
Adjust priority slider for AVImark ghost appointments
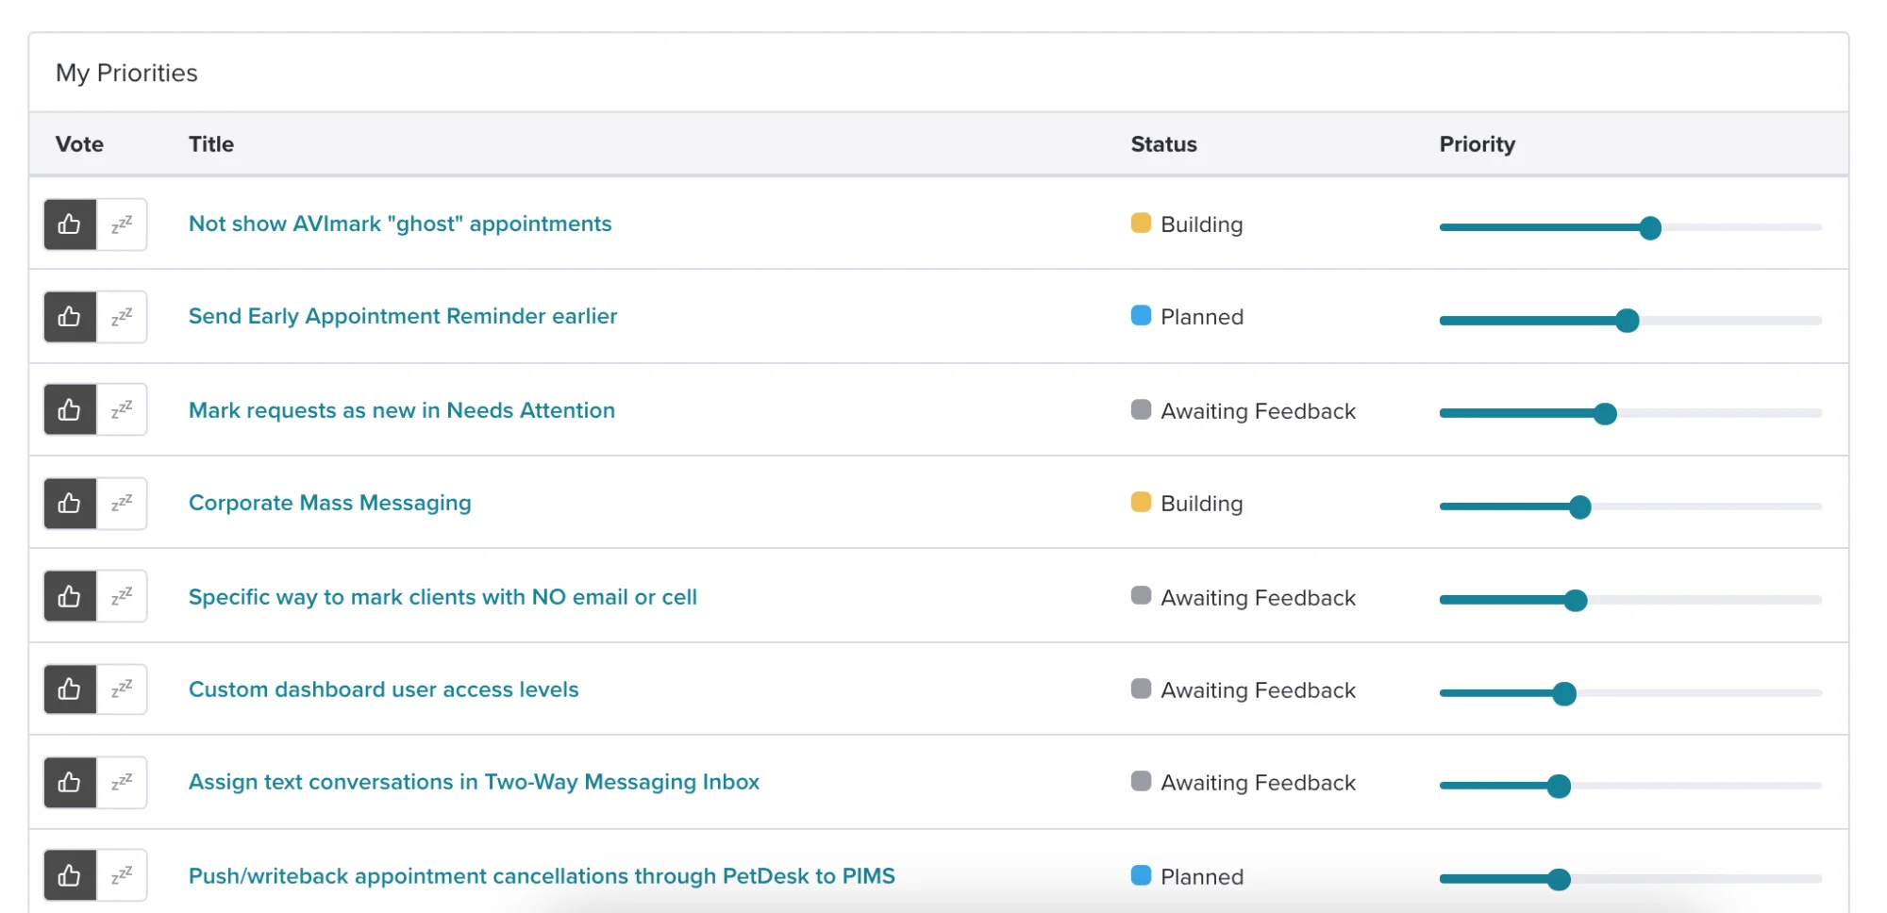(x=1650, y=227)
